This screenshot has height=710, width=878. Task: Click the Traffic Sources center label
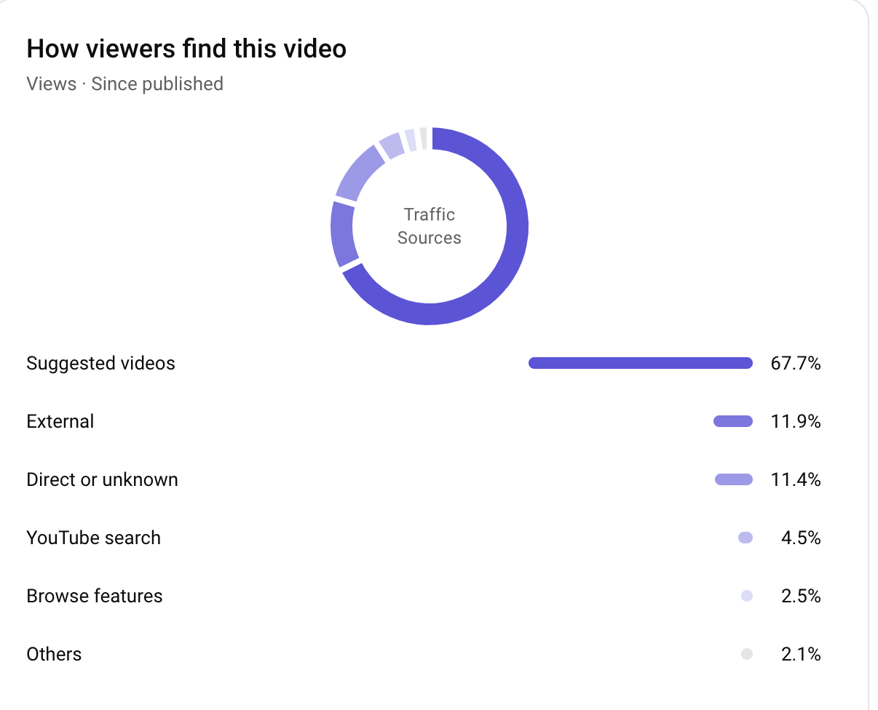tap(429, 226)
